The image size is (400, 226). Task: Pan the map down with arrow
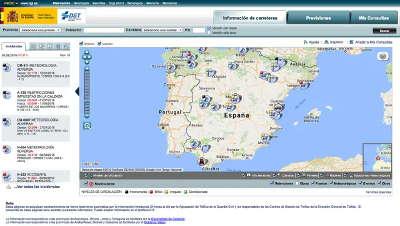coord(87,62)
